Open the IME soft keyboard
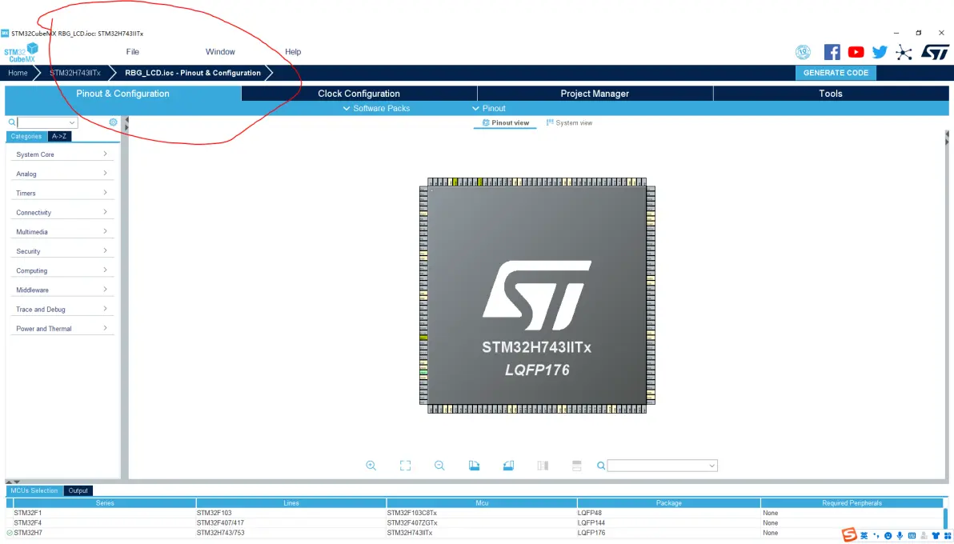 point(912,535)
